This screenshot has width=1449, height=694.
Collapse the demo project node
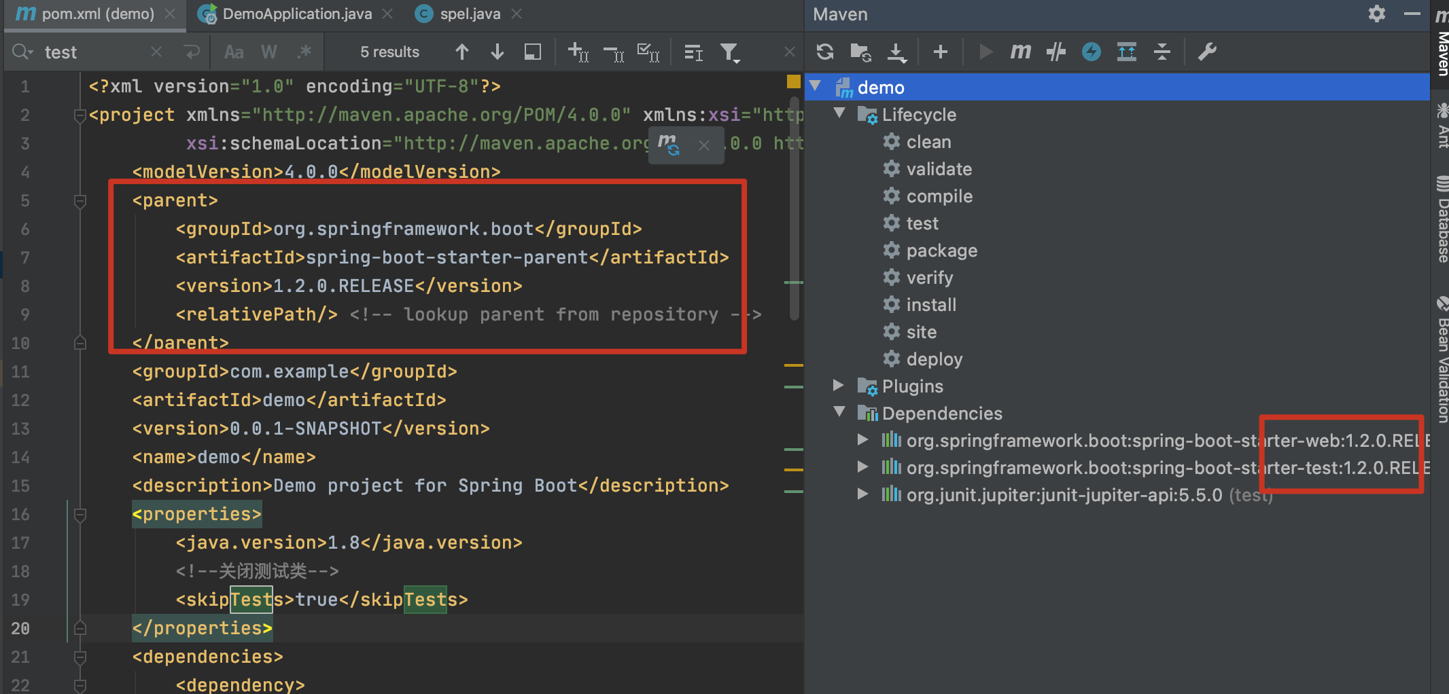[816, 86]
